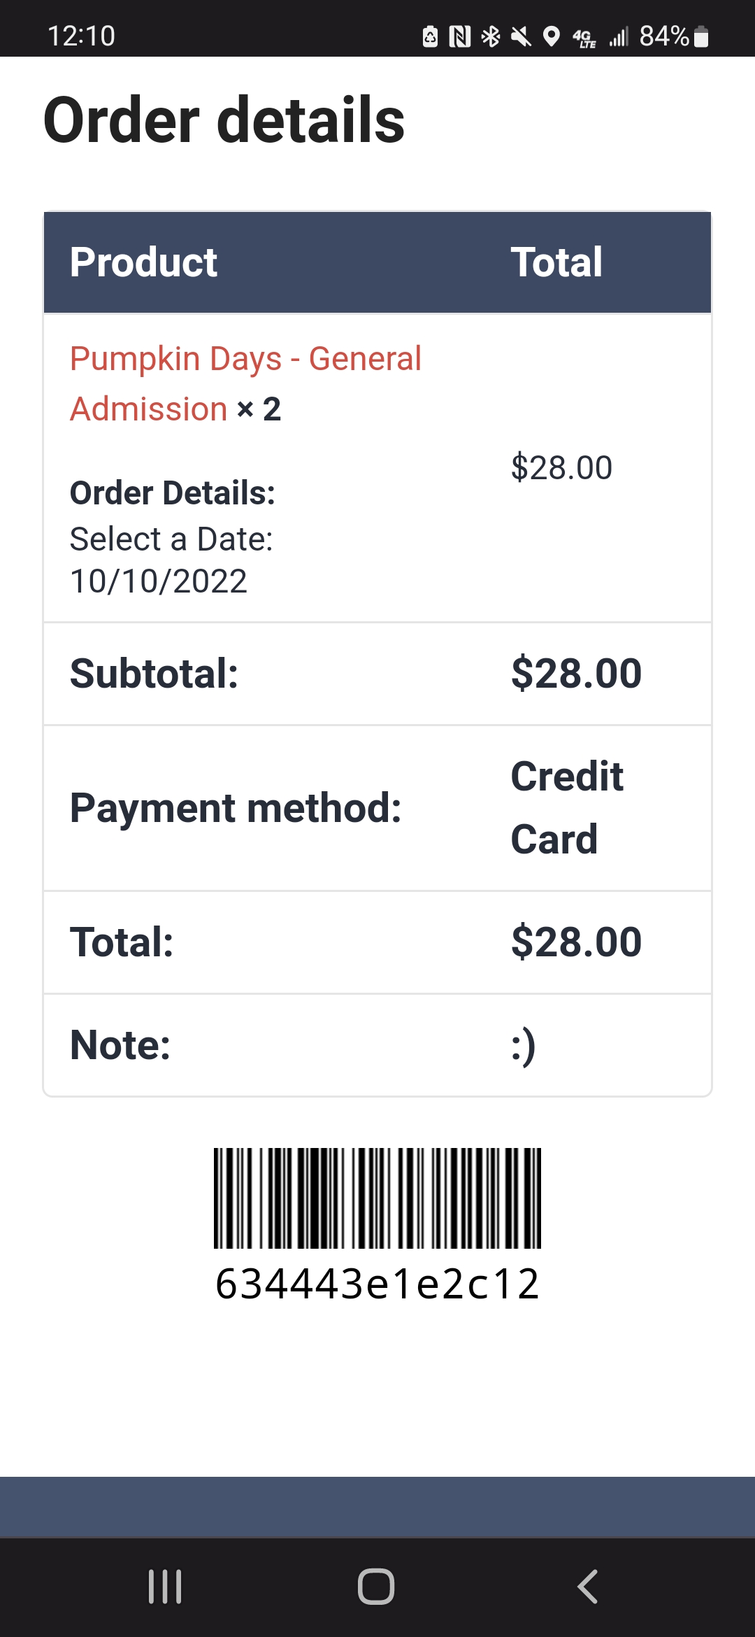The width and height of the screenshot is (755, 1637).
Task: Tap the Order details heading
Action: tap(224, 120)
